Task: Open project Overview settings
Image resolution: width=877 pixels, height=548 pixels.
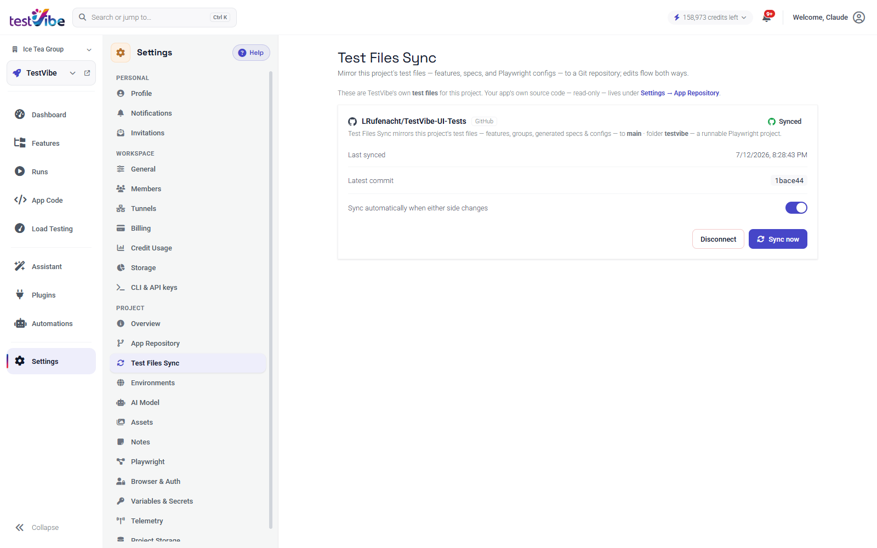Action: click(188, 324)
